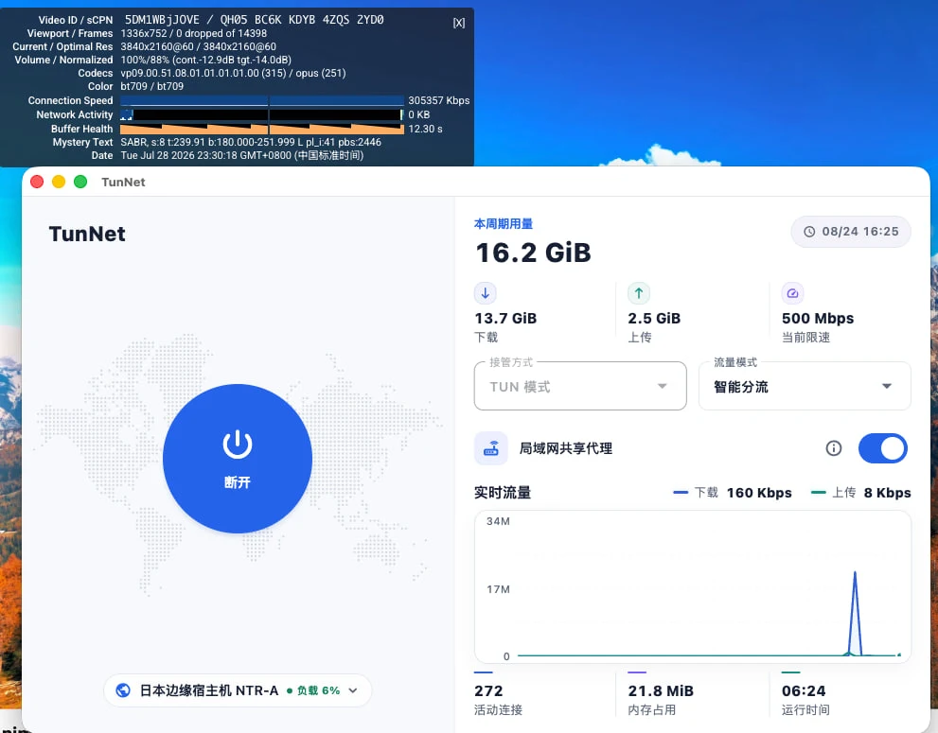Click the upload arrow icon above 2.5 GiB
The image size is (938, 733).
click(x=639, y=293)
